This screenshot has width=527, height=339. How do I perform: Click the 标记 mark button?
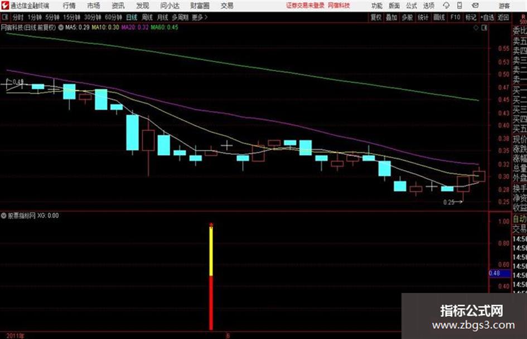tap(471, 17)
